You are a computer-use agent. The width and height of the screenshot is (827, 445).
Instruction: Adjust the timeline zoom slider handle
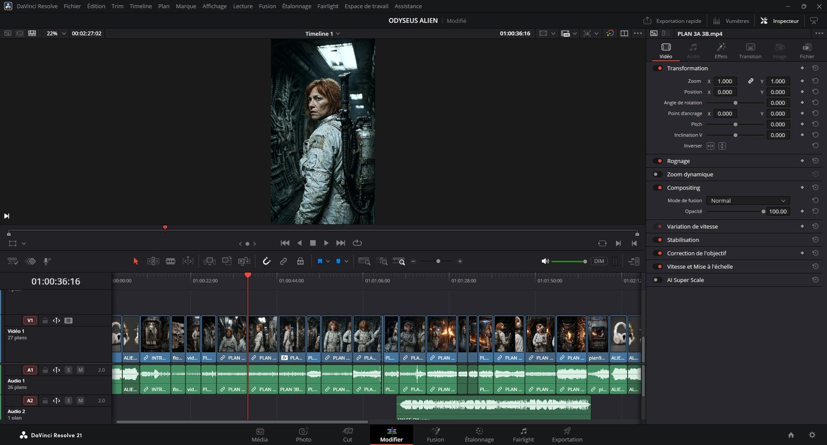438,261
